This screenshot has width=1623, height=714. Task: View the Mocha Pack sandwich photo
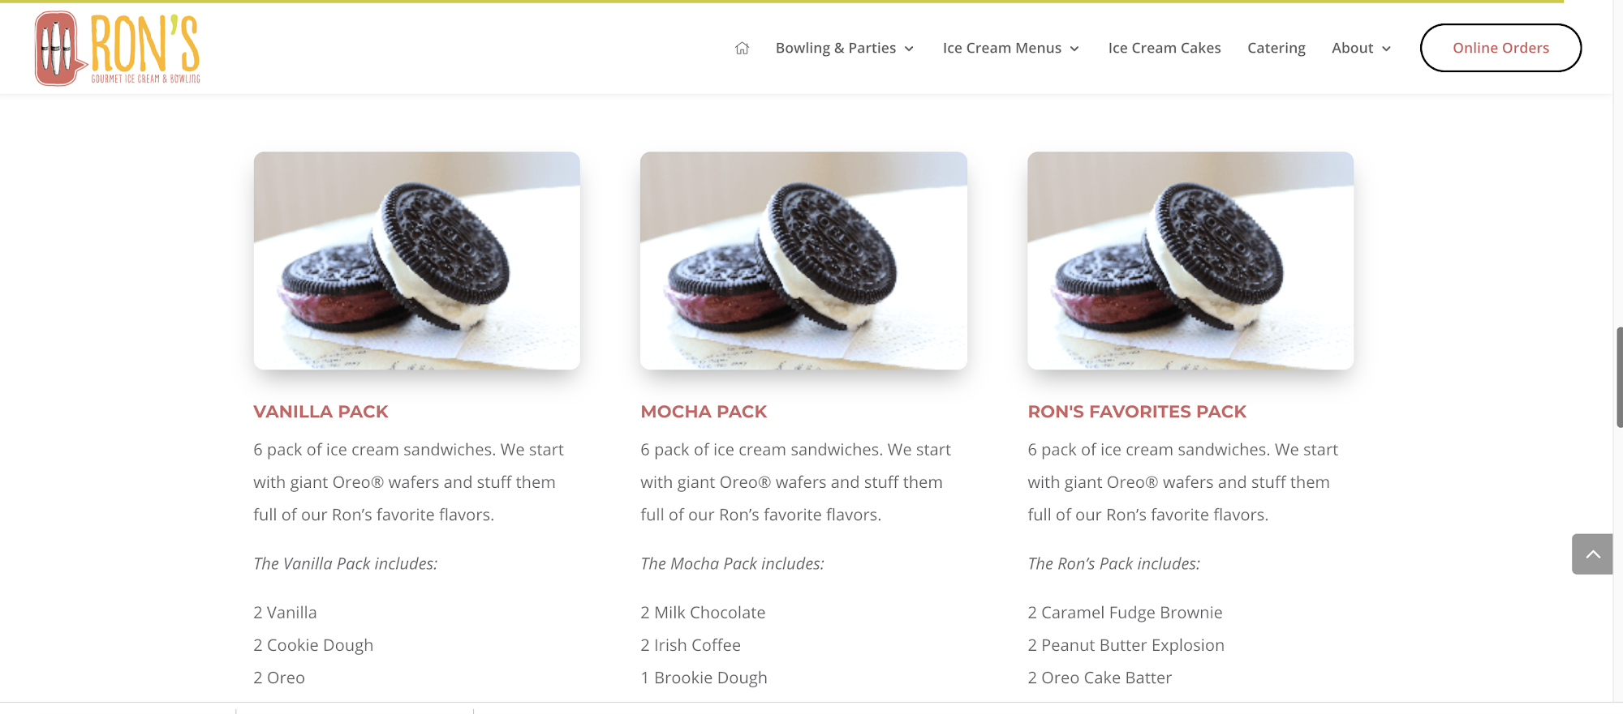[x=803, y=261]
